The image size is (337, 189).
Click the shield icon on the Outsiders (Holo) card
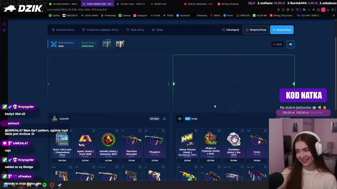coord(242,131)
